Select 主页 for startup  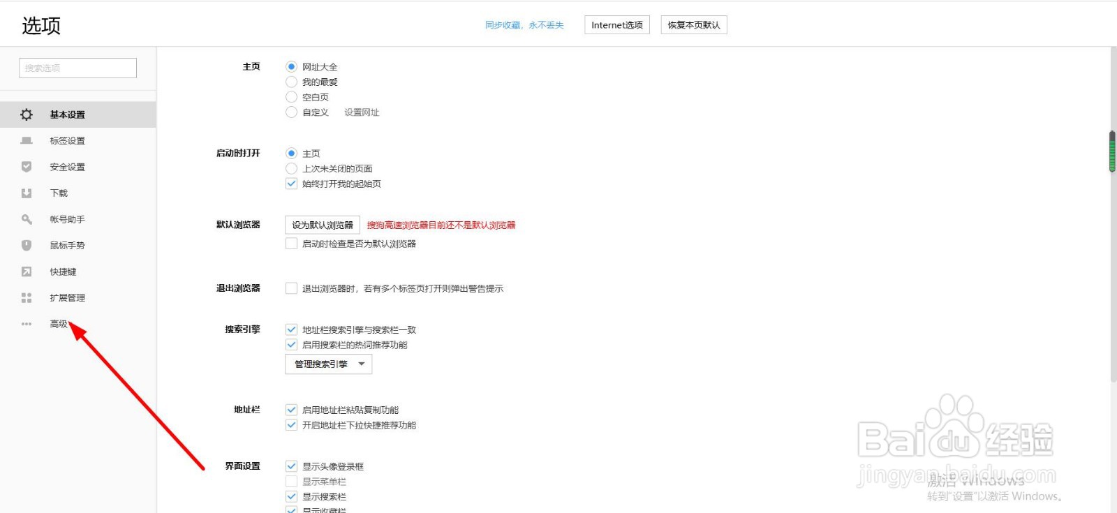coord(292,154)
